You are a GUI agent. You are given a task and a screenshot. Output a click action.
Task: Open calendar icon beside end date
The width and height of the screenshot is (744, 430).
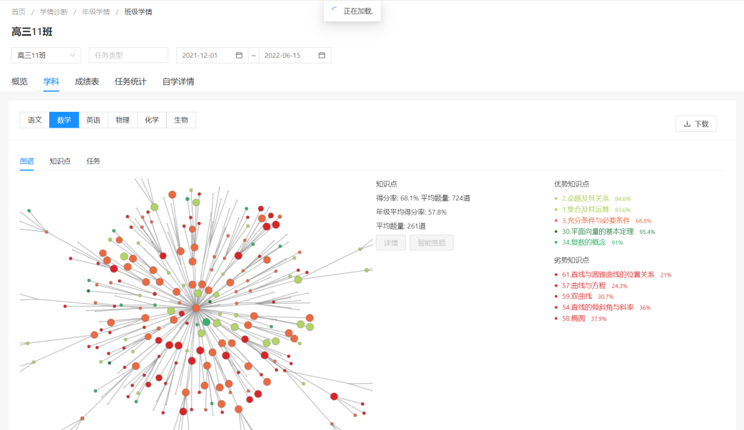pyautogui.click(x=322, y=55)
